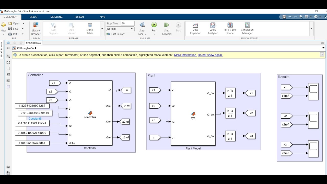Switch to the APPS ribbon tab
Image resolution: width=327 pixels, height=184 pixels.
(102, 17)
